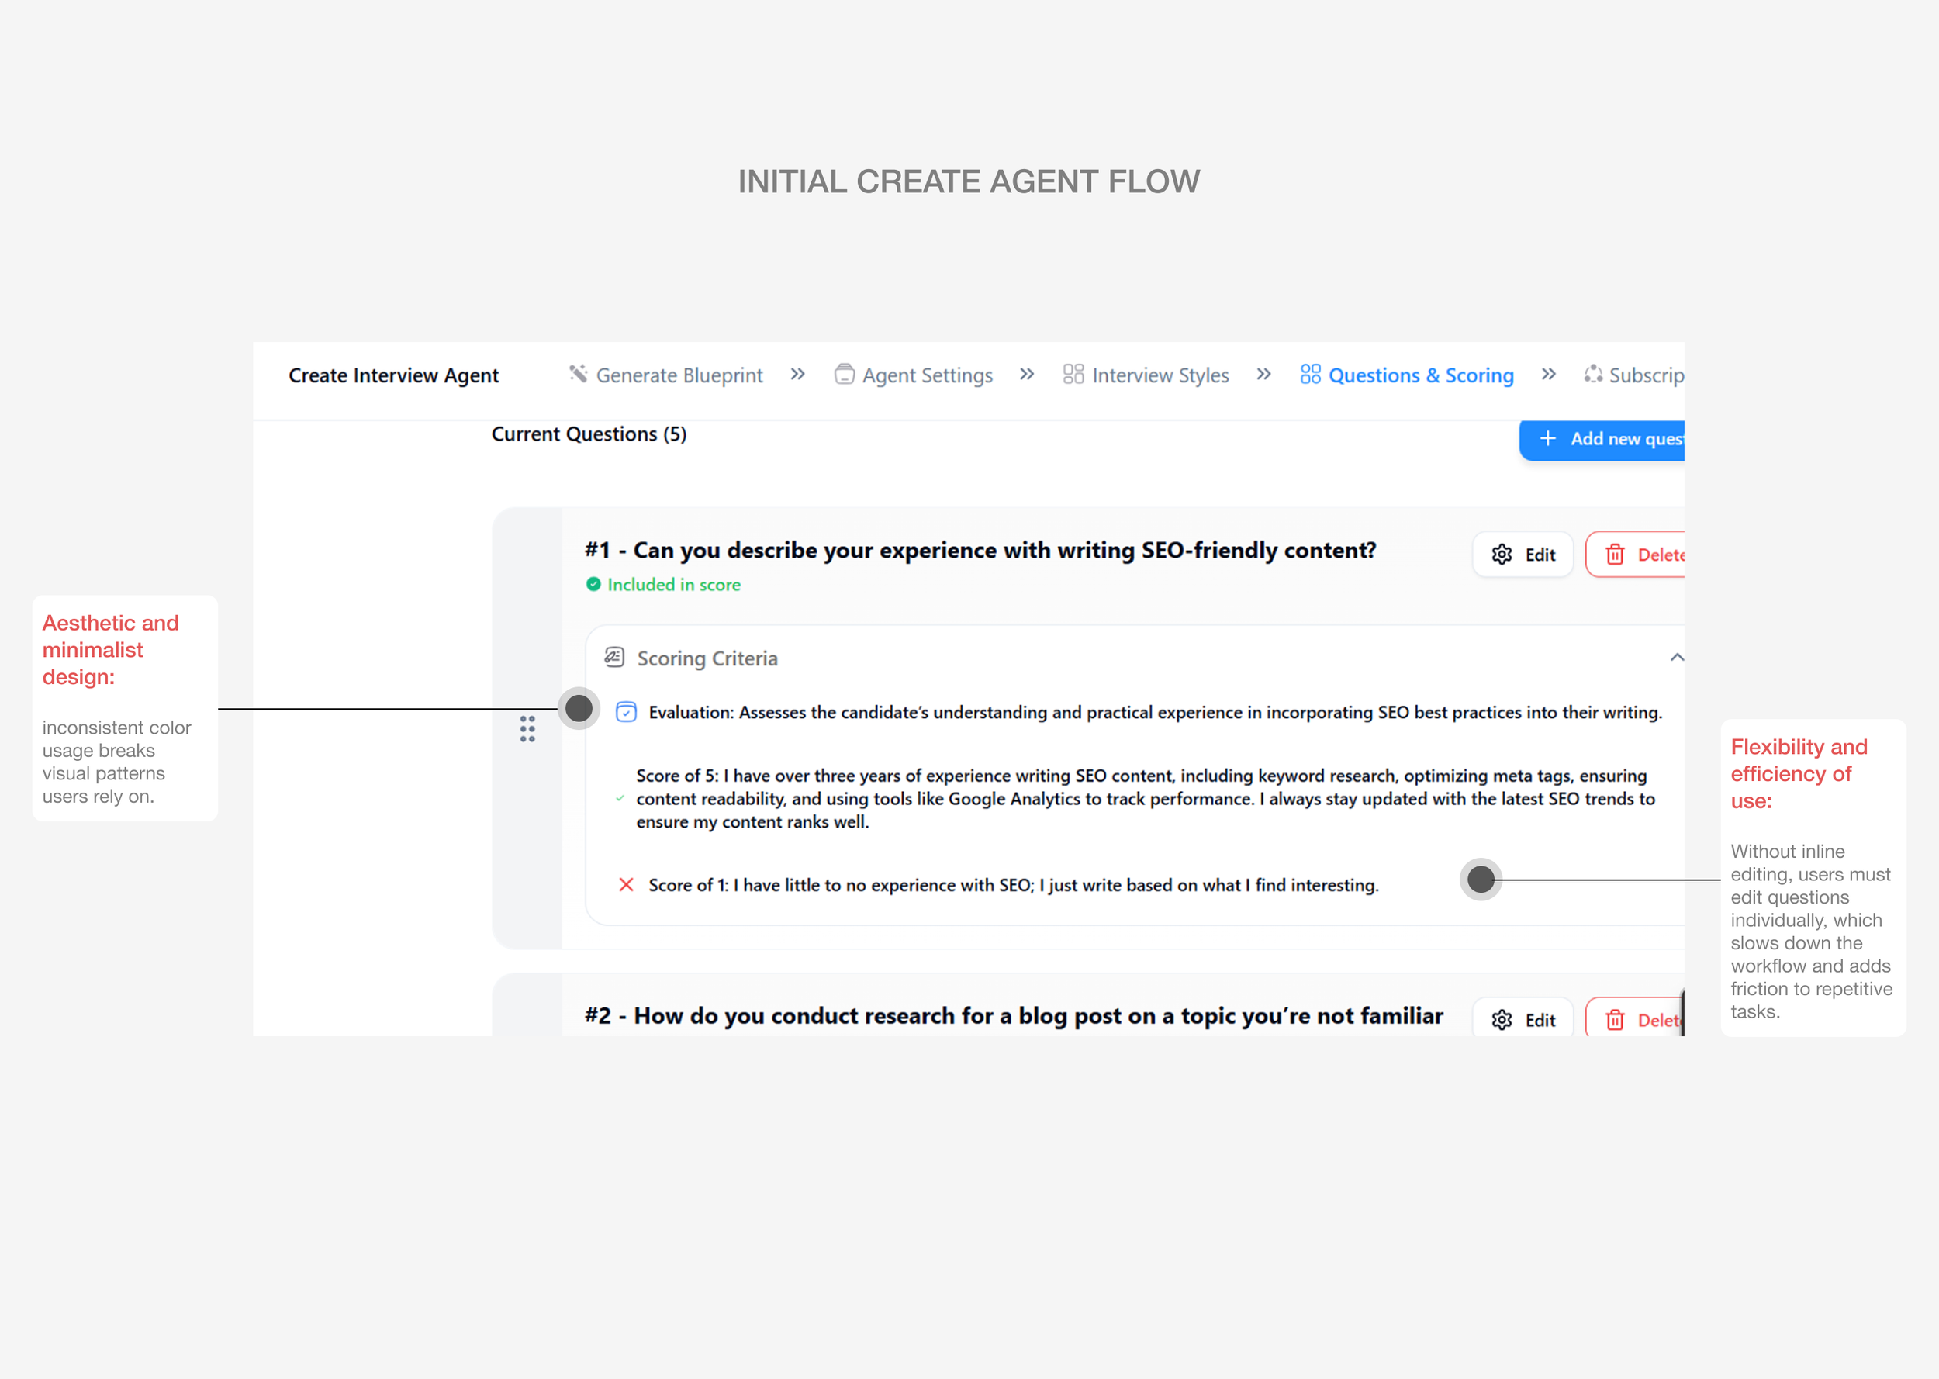The width and height of the screenshot is (1939, 1379).
Task: Click the double chevron after Generate Blueprint
Action: point(797,374)
